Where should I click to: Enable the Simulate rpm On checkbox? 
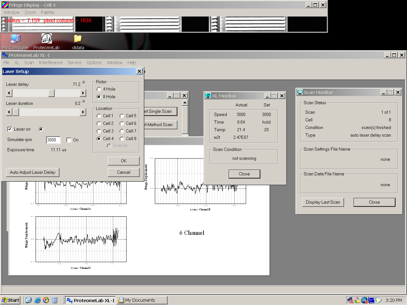pos(69,140)
